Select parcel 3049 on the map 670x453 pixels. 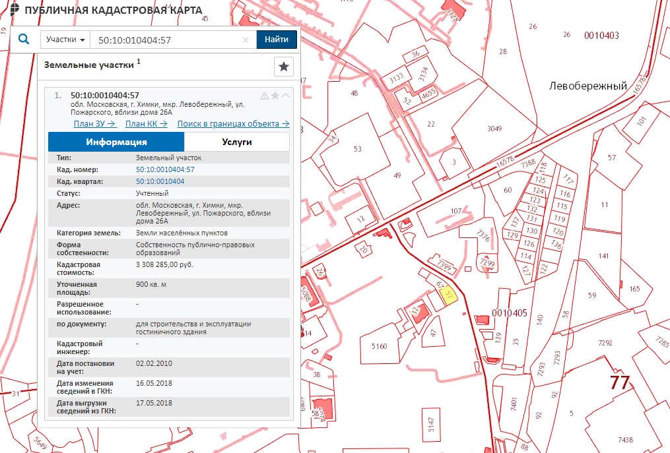point(494,129)
